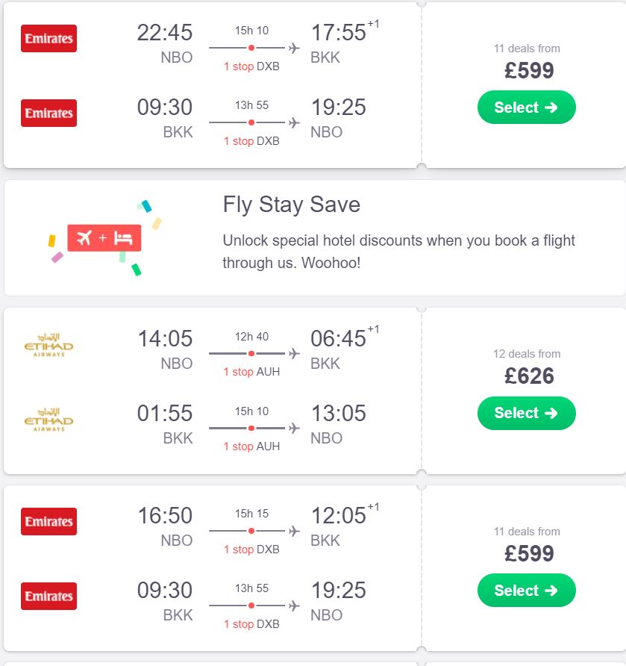
Task: Click the hotel discounts promotion text
Action: [398, 252]
